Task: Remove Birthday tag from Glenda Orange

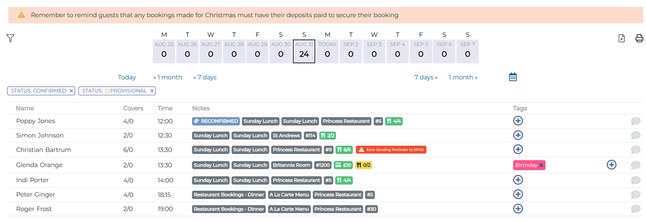Action: [541, 165]
